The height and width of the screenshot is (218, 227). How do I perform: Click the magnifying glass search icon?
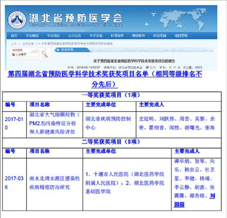tap(45, 54)
